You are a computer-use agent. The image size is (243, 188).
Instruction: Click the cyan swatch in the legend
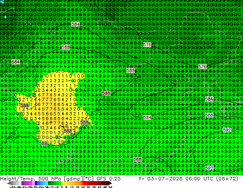pyautogui.click(x=46, y=183)
